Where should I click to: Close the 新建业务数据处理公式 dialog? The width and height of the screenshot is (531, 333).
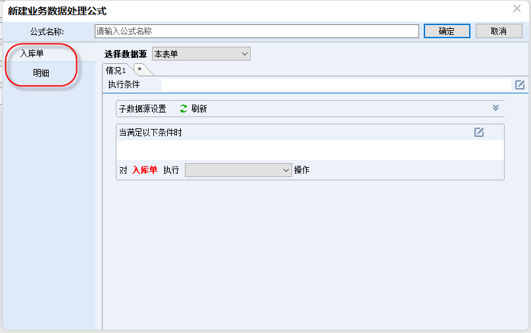point(517,9)
